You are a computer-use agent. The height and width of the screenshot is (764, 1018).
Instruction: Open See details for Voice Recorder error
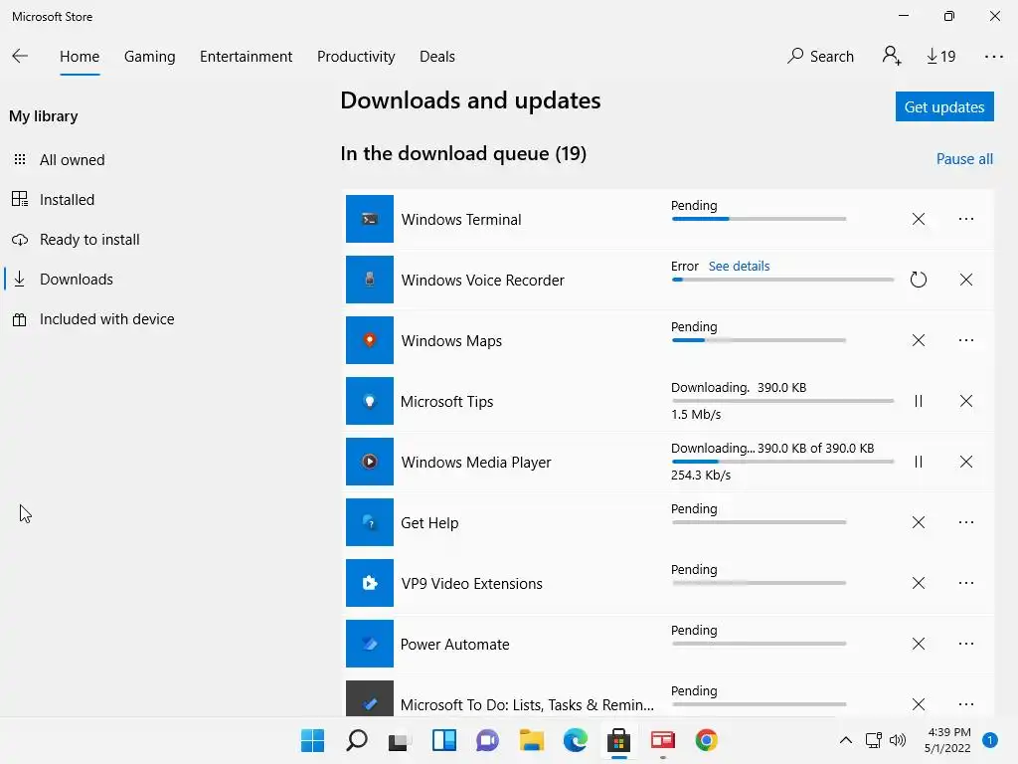pyautogui.click(x=739, y=266)
